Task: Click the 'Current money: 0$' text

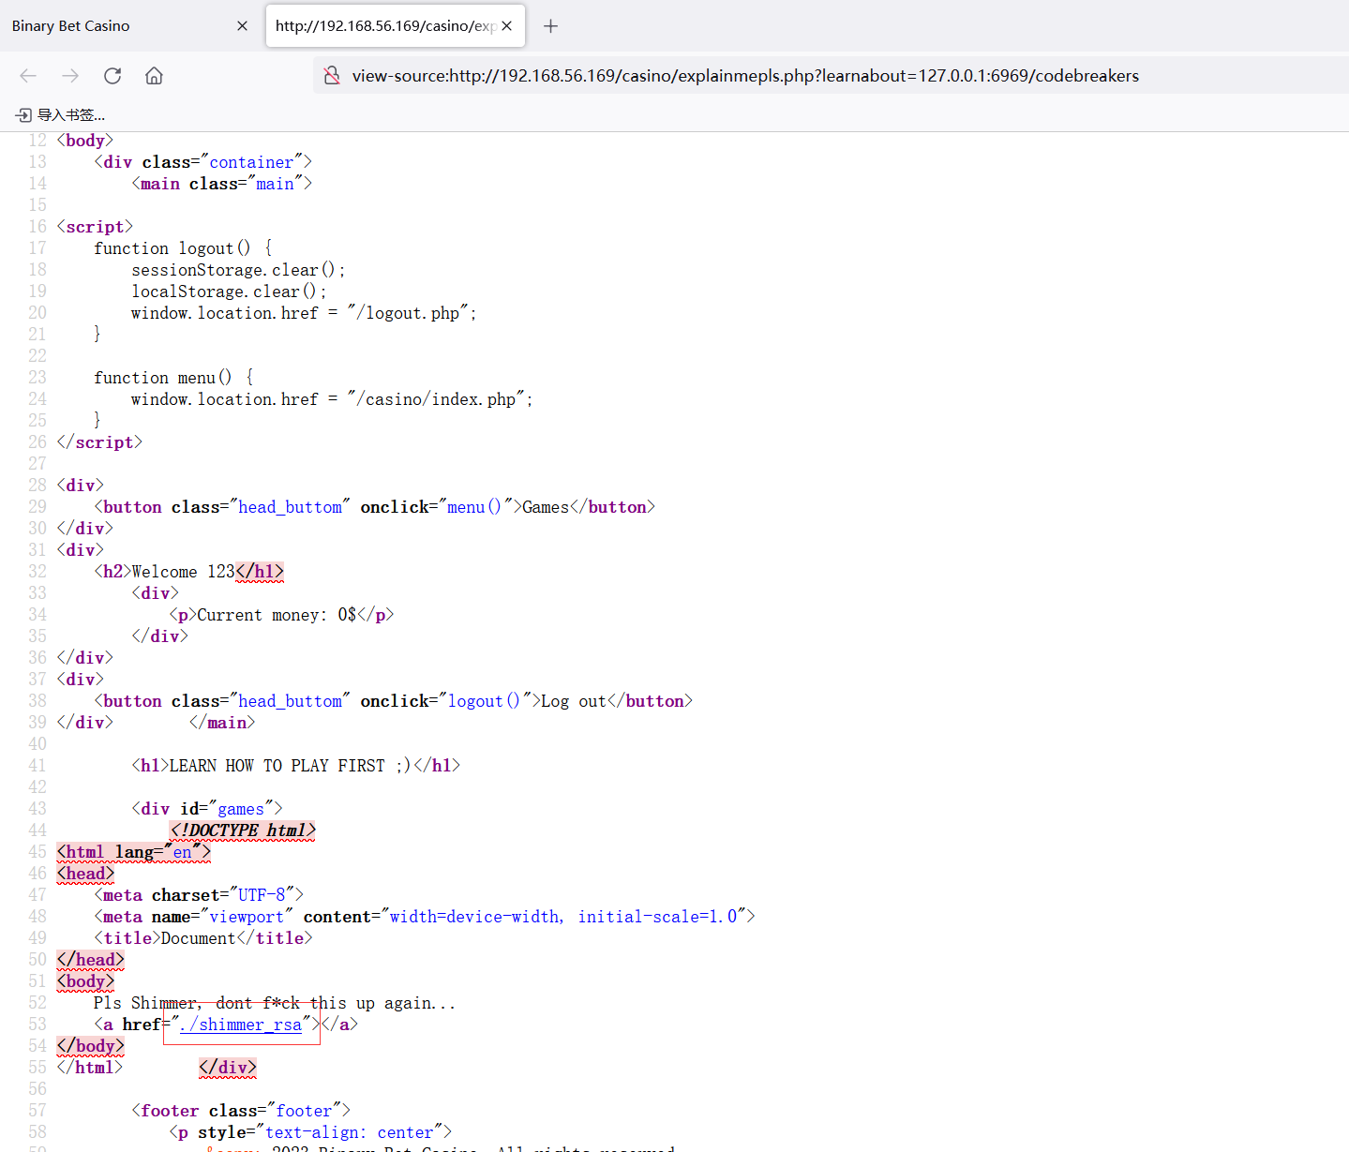Action: point(277,615)
